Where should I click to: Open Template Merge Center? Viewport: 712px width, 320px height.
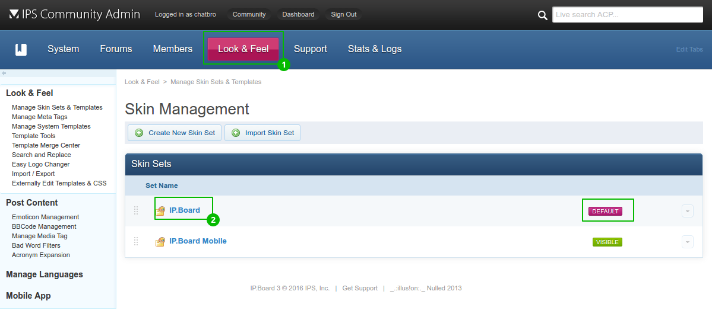click(46, 146)
